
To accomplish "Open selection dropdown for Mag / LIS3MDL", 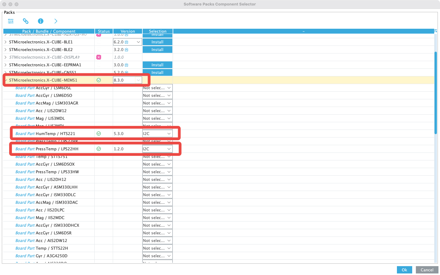I will pyautogui.click(x=158, y=118).
